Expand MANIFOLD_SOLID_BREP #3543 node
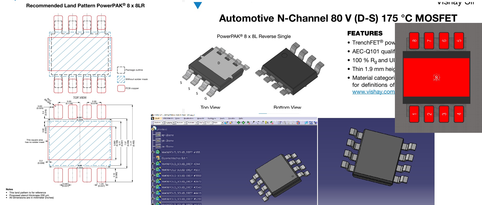The height and width of the screenshot is (205, 482). click(153, 187)
